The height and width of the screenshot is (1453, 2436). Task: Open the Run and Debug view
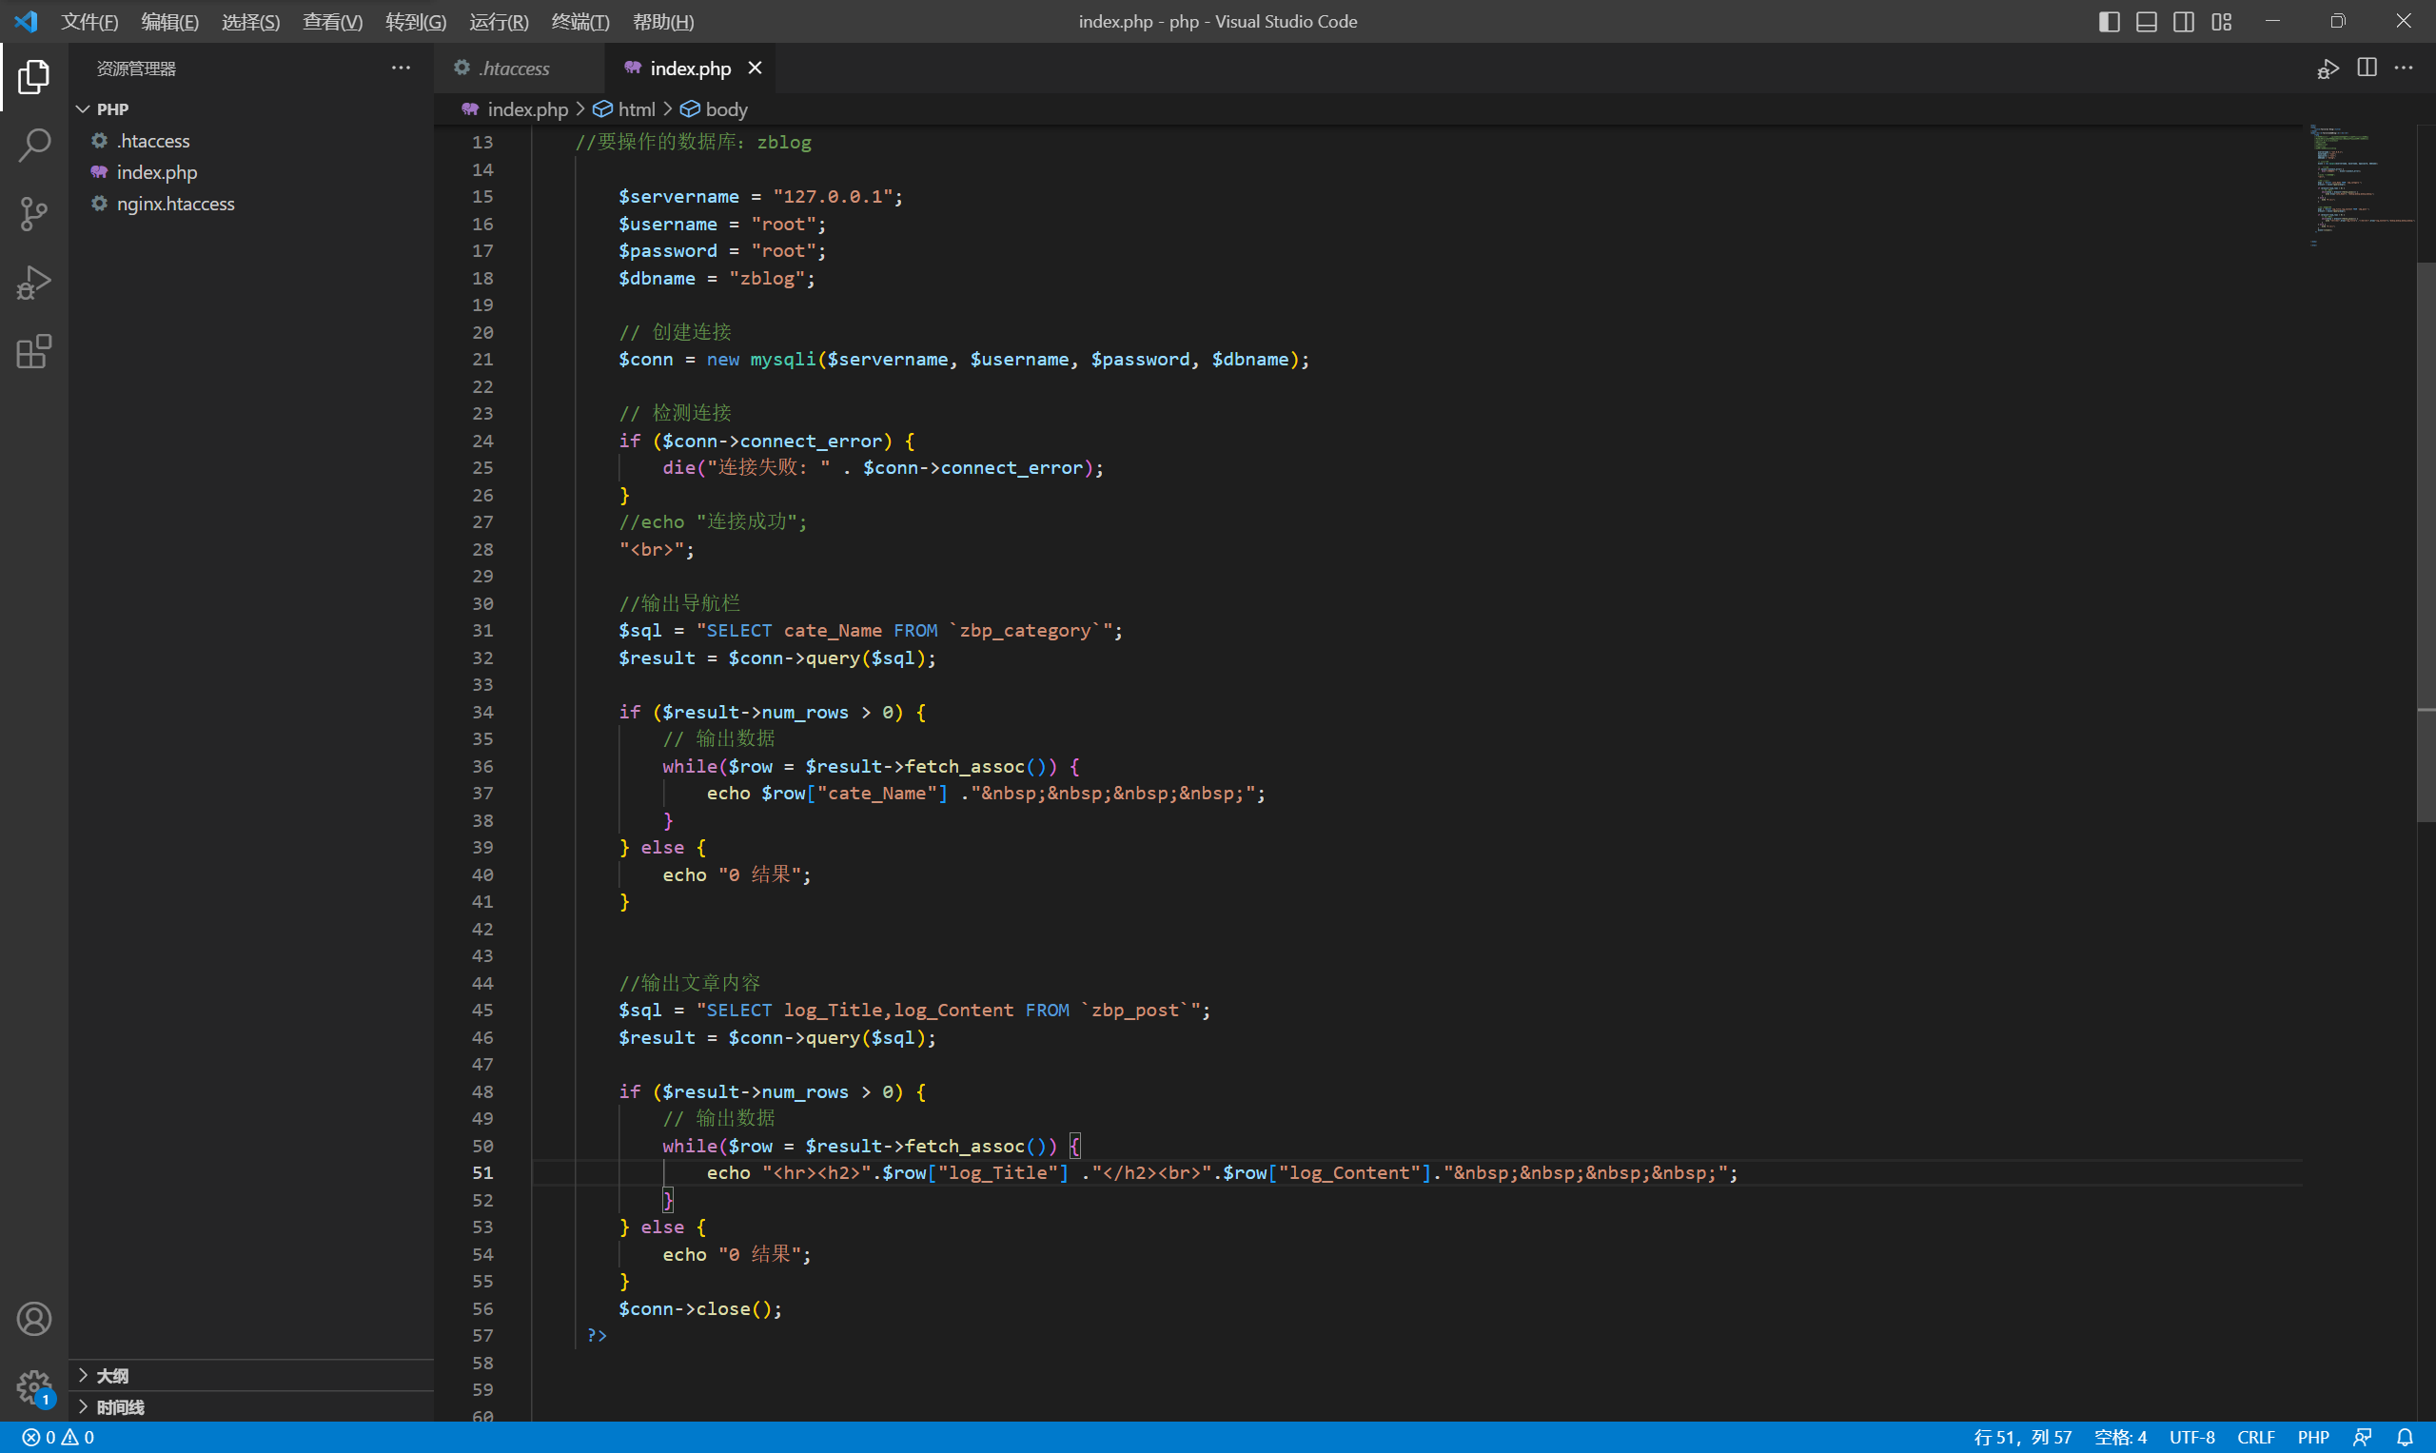coord(33,283)
